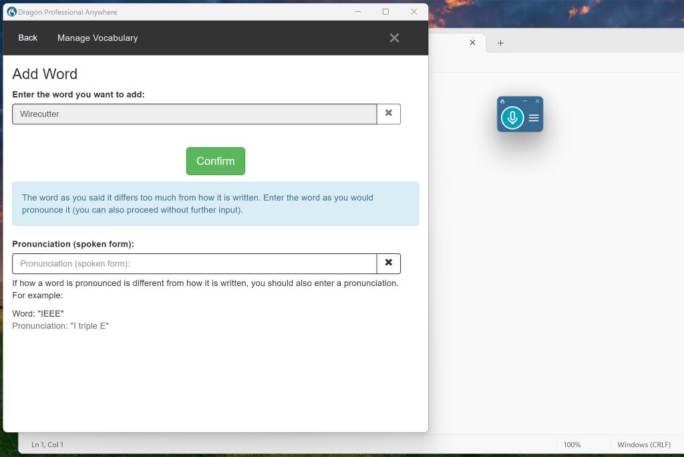Clear the pronunciation field with its X icon
Screen dimensions: 684x457
click(389, 263)
